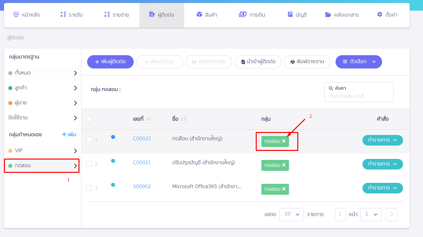Switch to the รายรับ tab
Viewport: 423px width, 237px height.
(x=71, y=15)
